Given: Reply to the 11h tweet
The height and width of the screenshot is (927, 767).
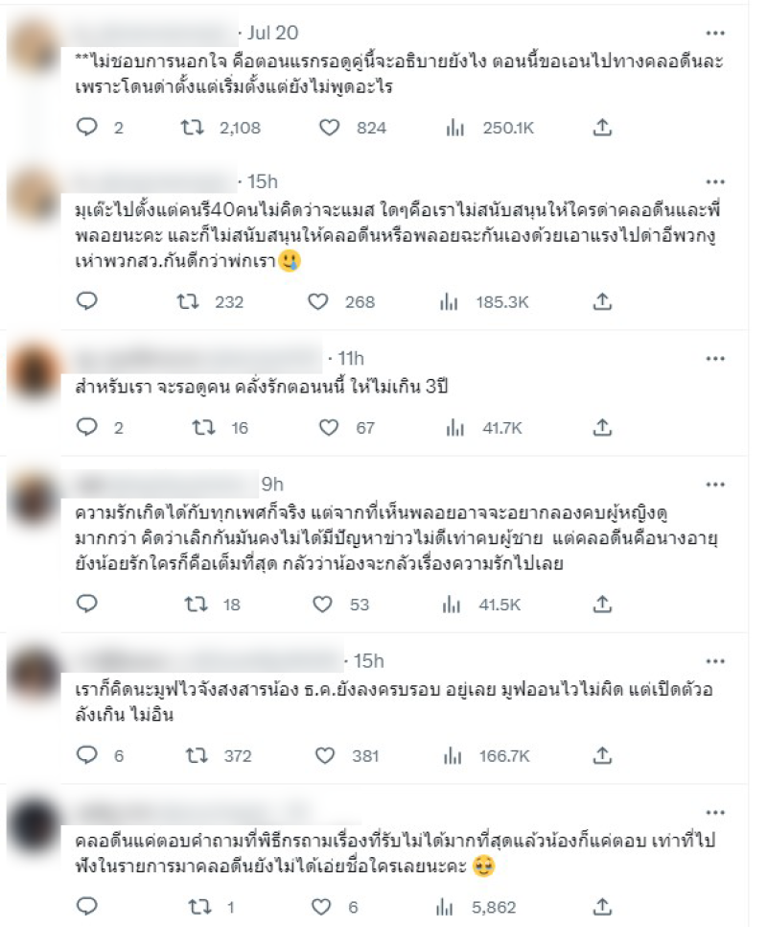Looking at the screenshot, I should click(x=87, y=427).
